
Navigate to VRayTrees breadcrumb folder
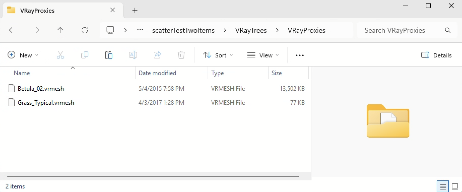coord(251,30)
